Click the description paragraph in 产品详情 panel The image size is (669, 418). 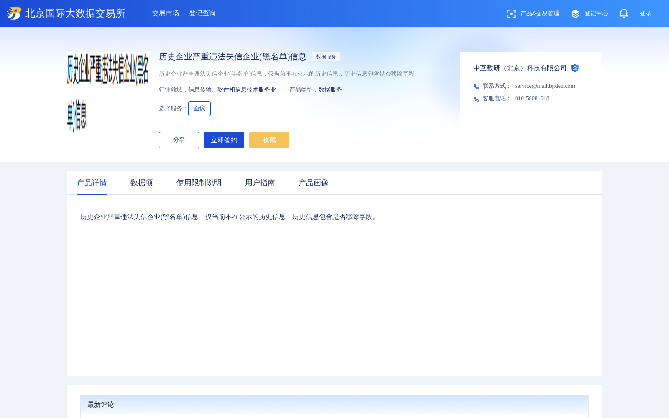point(230,217)
